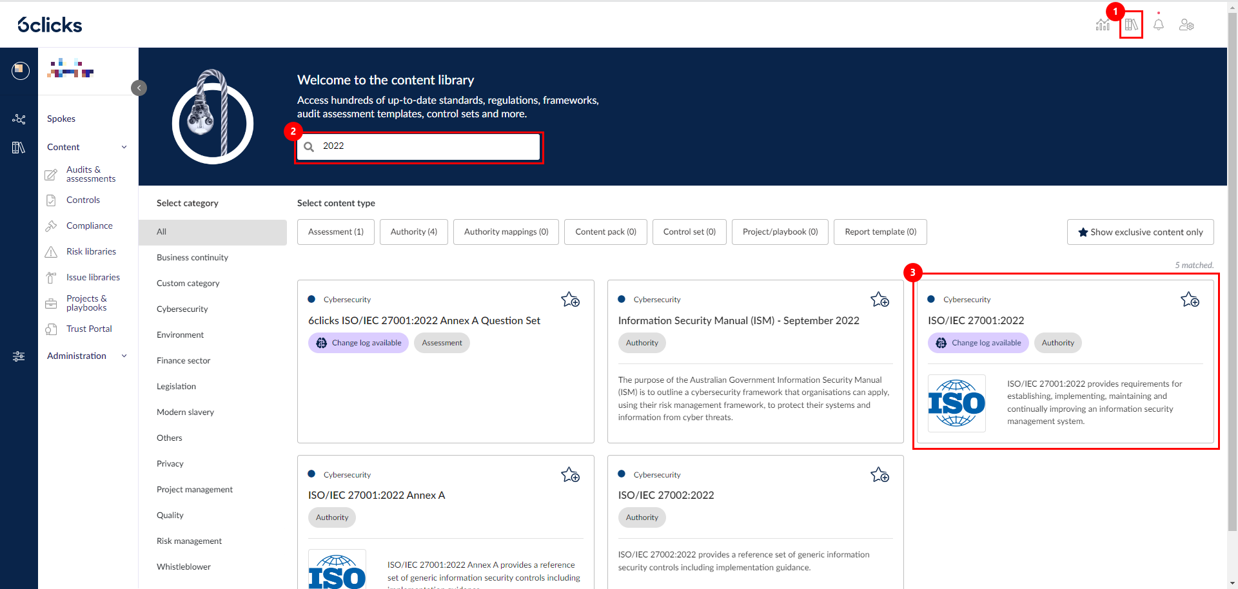Collapse the sidebar with the arrow button
Image resolution: width=1238 pixels, height=589 pixels.
(139, 88)
